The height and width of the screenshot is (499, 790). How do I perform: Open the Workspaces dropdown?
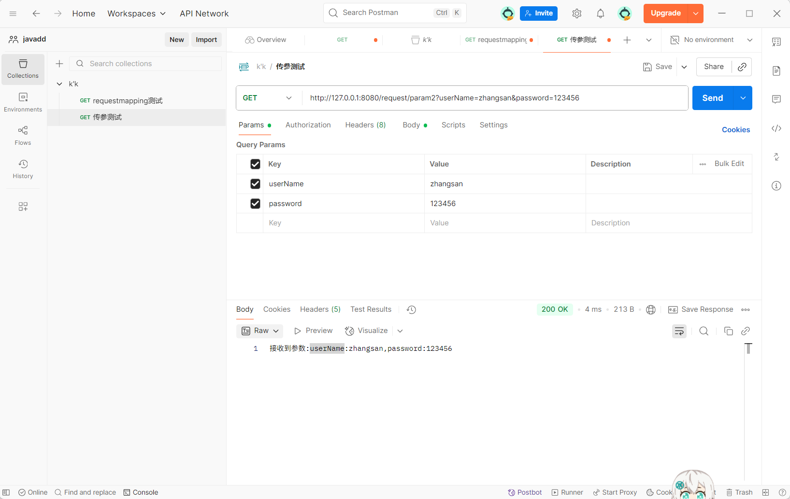[x=136, y=14]
